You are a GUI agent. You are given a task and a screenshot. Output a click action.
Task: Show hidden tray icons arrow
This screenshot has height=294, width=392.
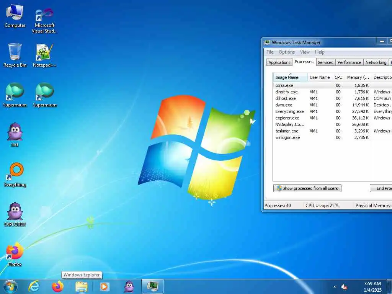(x=335, y=287)
